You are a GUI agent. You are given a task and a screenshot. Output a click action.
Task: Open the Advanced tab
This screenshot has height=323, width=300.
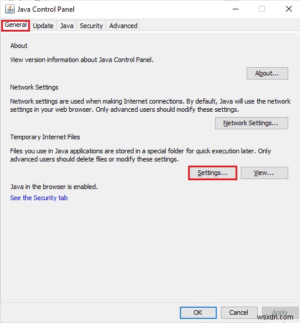pos(123,26)
